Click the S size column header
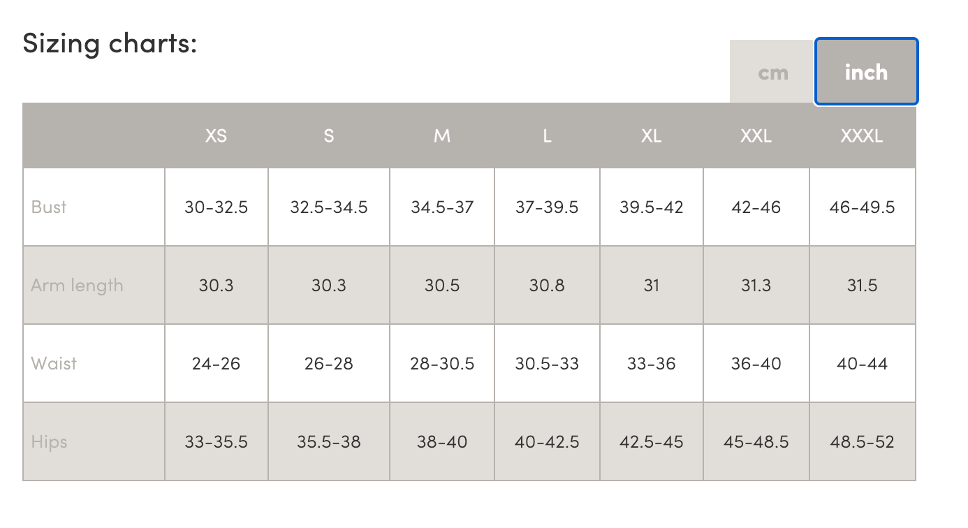Screen dimensions: 968x528 (x=329, y=136)
